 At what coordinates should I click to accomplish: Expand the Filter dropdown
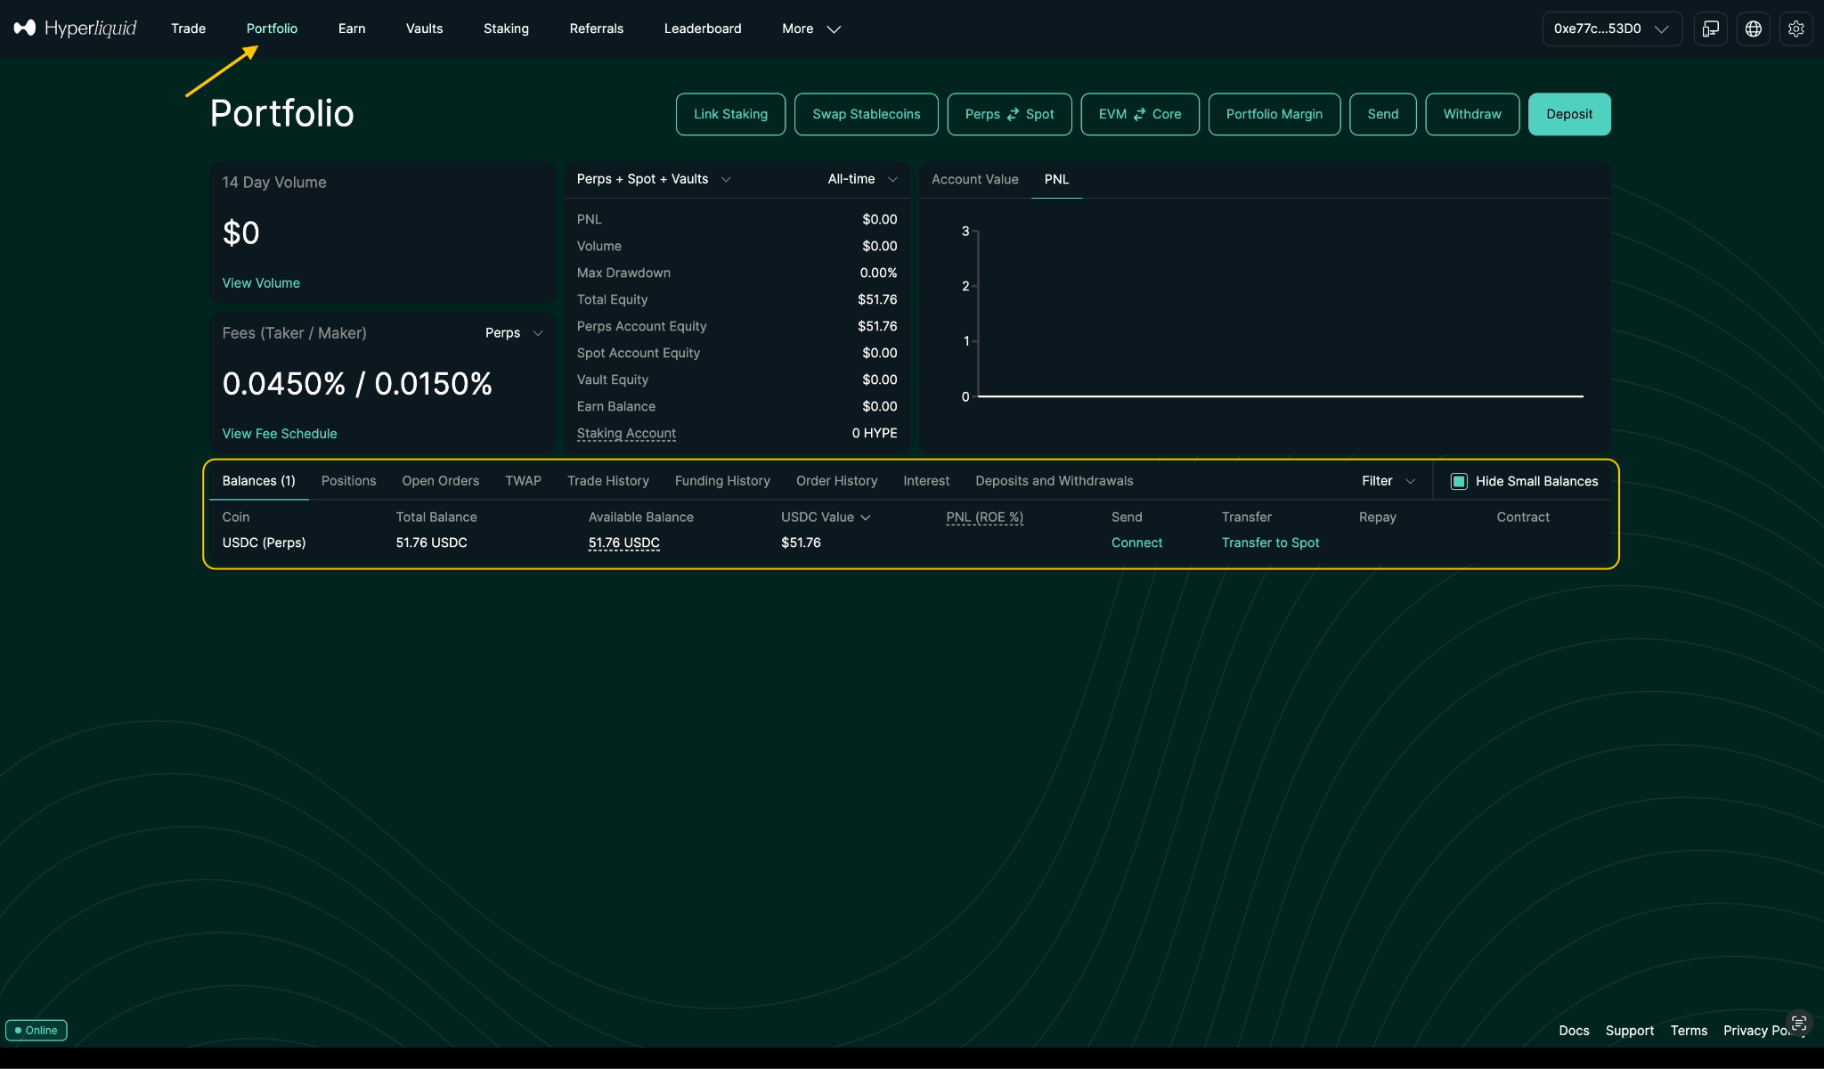(1388, 481)
